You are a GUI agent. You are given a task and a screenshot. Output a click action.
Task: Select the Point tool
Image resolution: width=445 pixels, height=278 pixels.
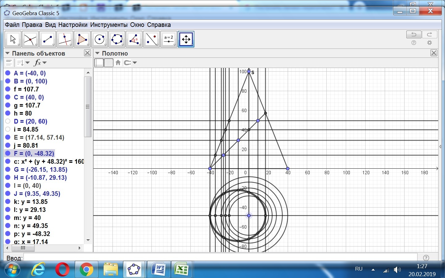click(x=30, y=39)
